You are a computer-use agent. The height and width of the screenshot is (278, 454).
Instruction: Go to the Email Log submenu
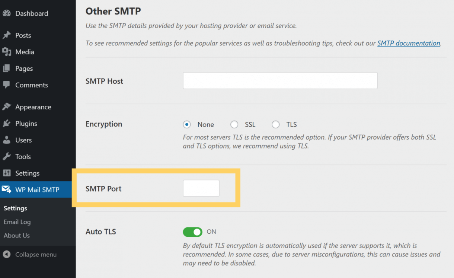17,222
